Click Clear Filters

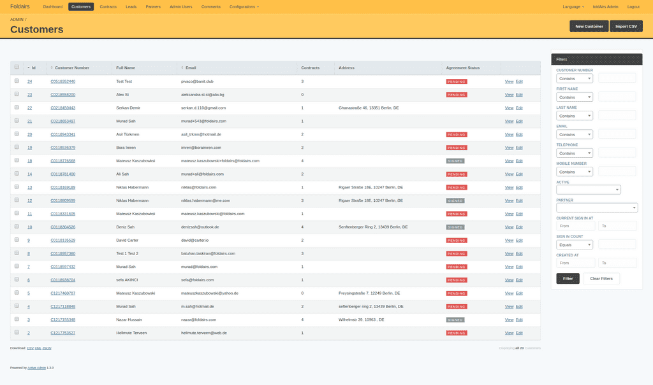coord(601,278)
